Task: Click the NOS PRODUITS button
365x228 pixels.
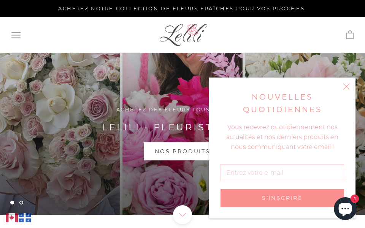Action: [176, 151]
